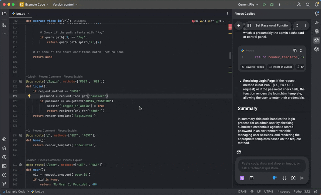Toggle the Copilot conversation list sidebar
This screenshot has width=321, height=195.
249,26
